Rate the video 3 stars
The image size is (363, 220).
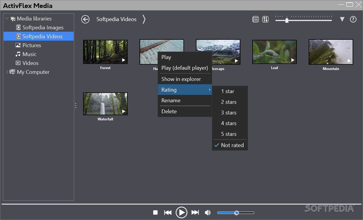230,113
